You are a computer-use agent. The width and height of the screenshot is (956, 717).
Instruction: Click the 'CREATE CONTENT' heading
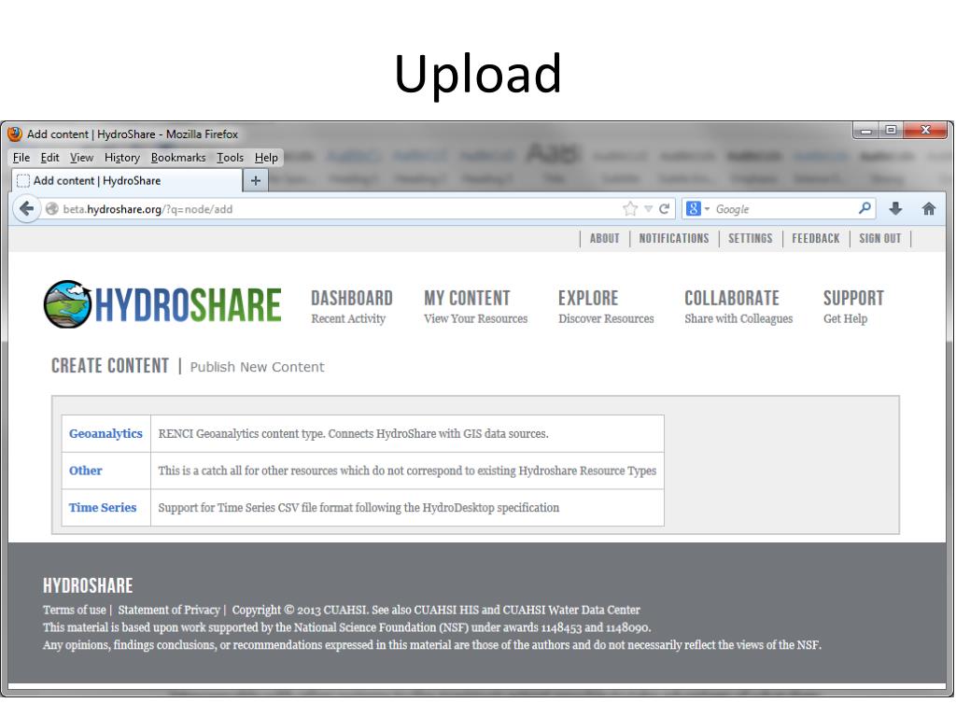(110, 366)
